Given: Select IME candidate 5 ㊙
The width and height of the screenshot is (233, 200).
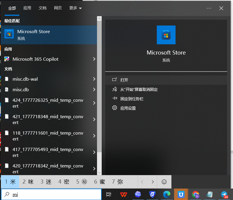Looking at the screenshot, I should 81,182.
